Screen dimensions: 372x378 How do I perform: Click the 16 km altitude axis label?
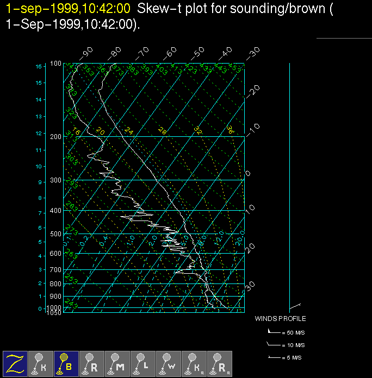[x=39, y=66]
